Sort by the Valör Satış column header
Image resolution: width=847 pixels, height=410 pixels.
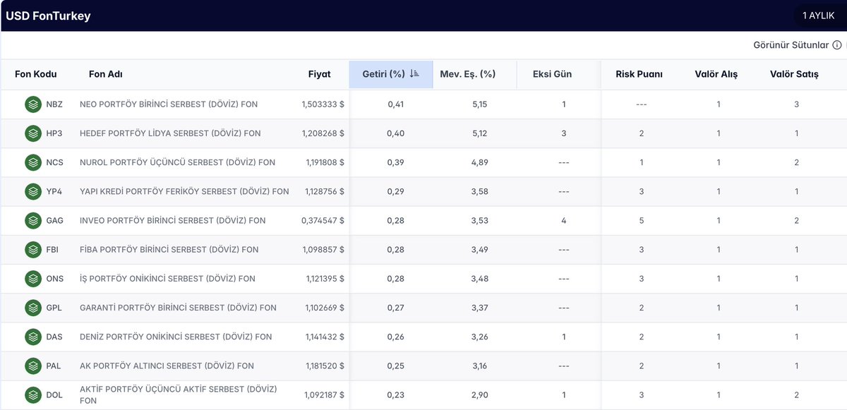click(795, 74)
